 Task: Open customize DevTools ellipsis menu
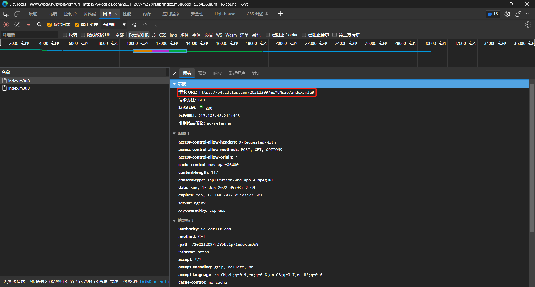pyautogui.click(x=529, y=14)
